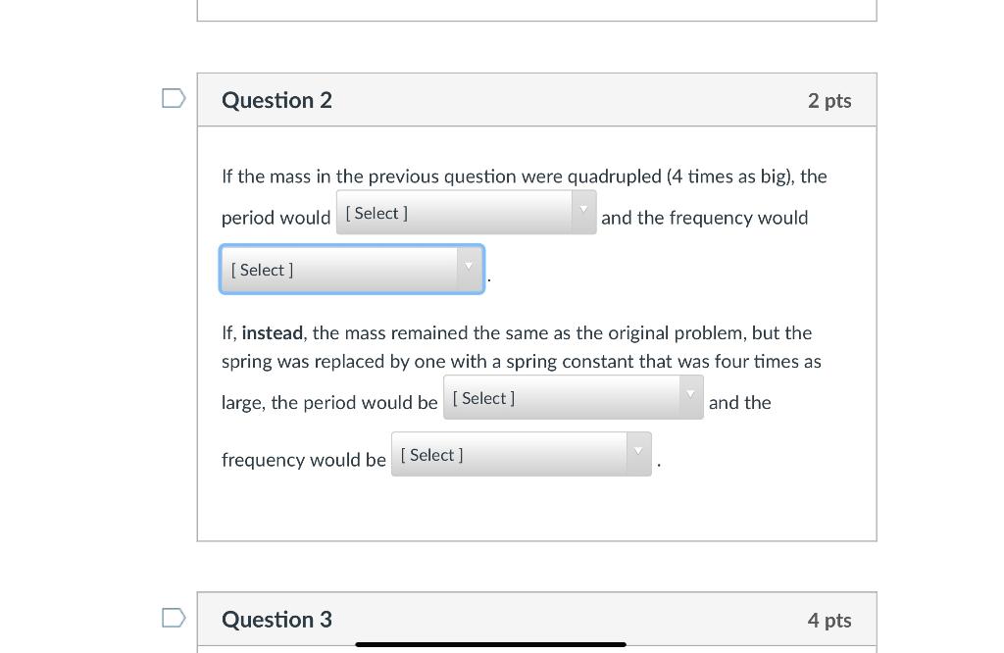Click the '4 pts' label on Question 3
1004x653 pixels.
click(829, 620)
